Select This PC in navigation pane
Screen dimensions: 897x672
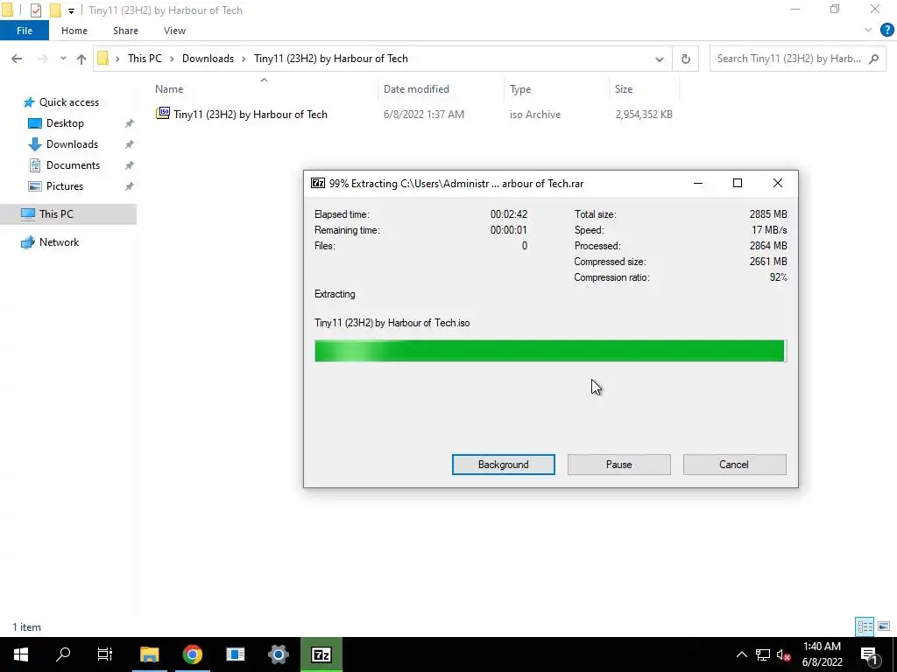pos(56,214)
